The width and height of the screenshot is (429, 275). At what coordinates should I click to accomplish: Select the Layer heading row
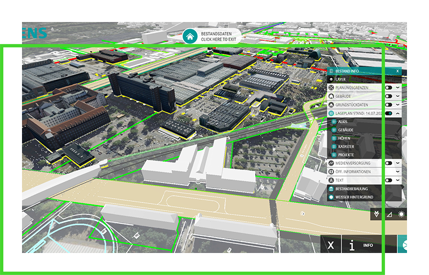(x=364, y=79)
